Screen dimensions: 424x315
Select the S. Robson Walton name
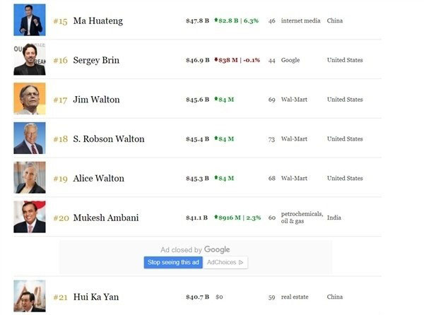(109, 139)
